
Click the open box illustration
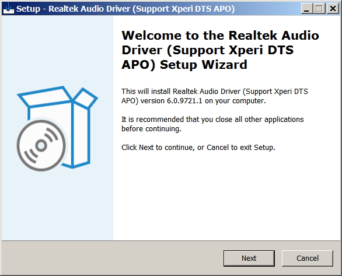tap(57, 128)
